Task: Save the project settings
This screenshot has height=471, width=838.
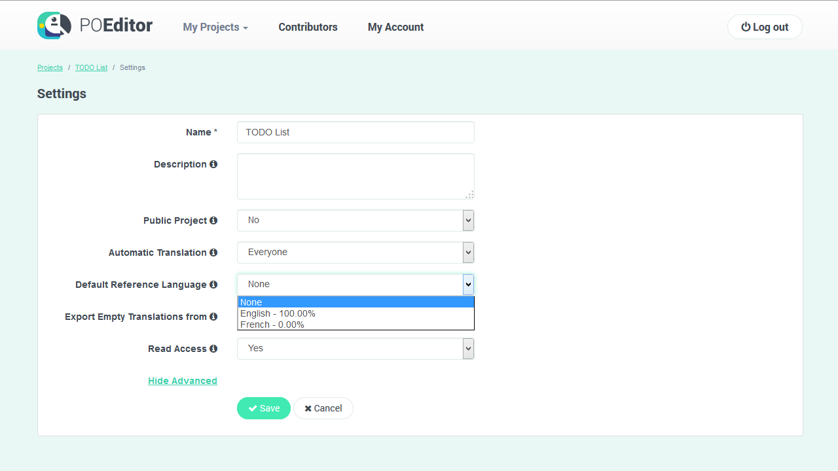Action: 263,408
